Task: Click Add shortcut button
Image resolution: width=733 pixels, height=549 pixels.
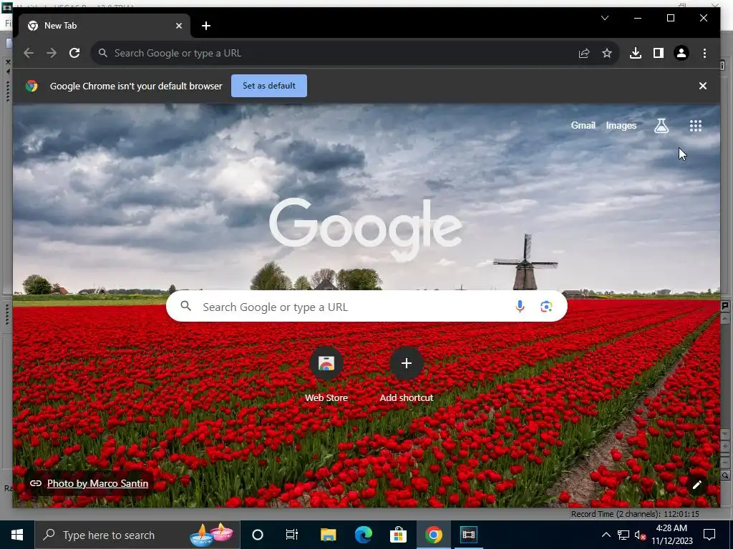Action: (x=407, y=375)
